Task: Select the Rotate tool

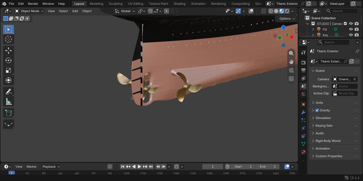Action: coord(8,61)
